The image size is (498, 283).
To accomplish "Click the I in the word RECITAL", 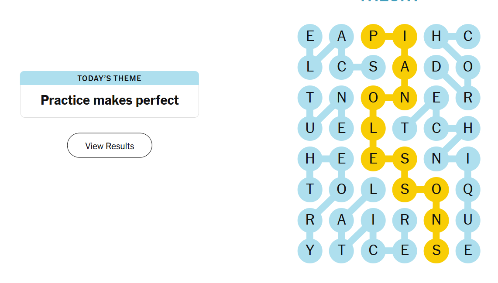I will pos(373,220).
